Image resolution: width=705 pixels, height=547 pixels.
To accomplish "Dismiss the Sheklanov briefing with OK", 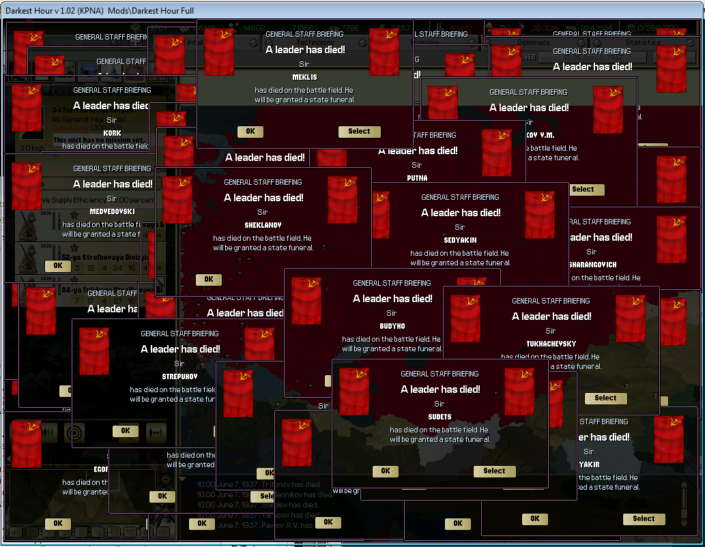I will tap(209, 279).
